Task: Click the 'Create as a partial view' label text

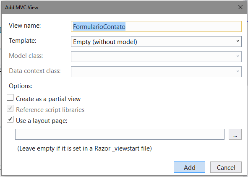Action: pyautogui.click(x=48, y=99)
